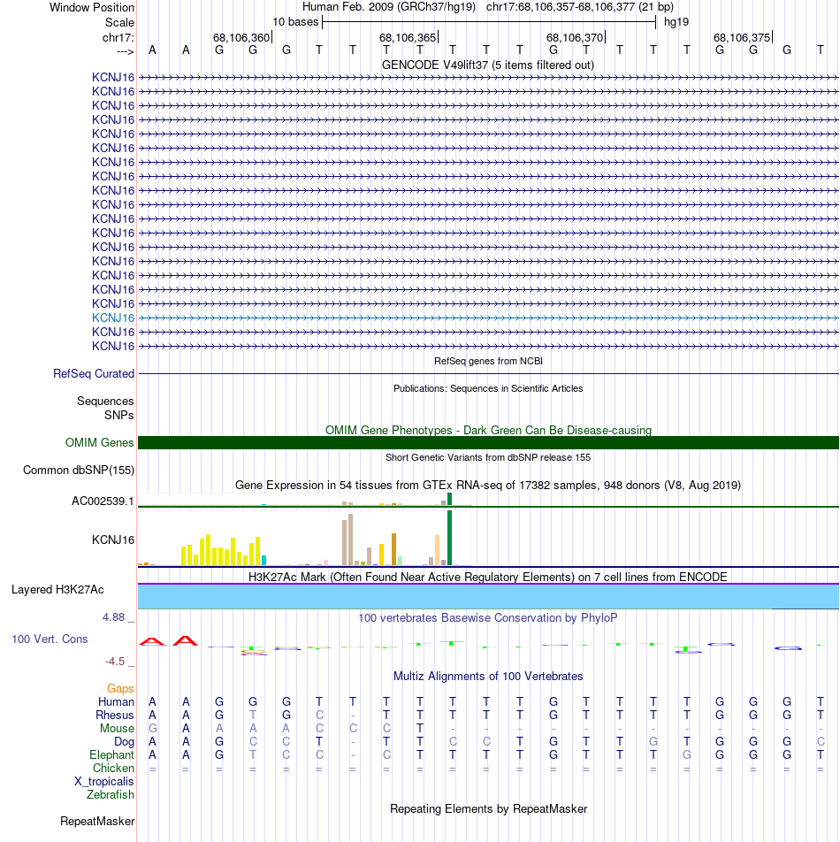Click the Window Position label
The image size is (840, 842).
[92, 7]
